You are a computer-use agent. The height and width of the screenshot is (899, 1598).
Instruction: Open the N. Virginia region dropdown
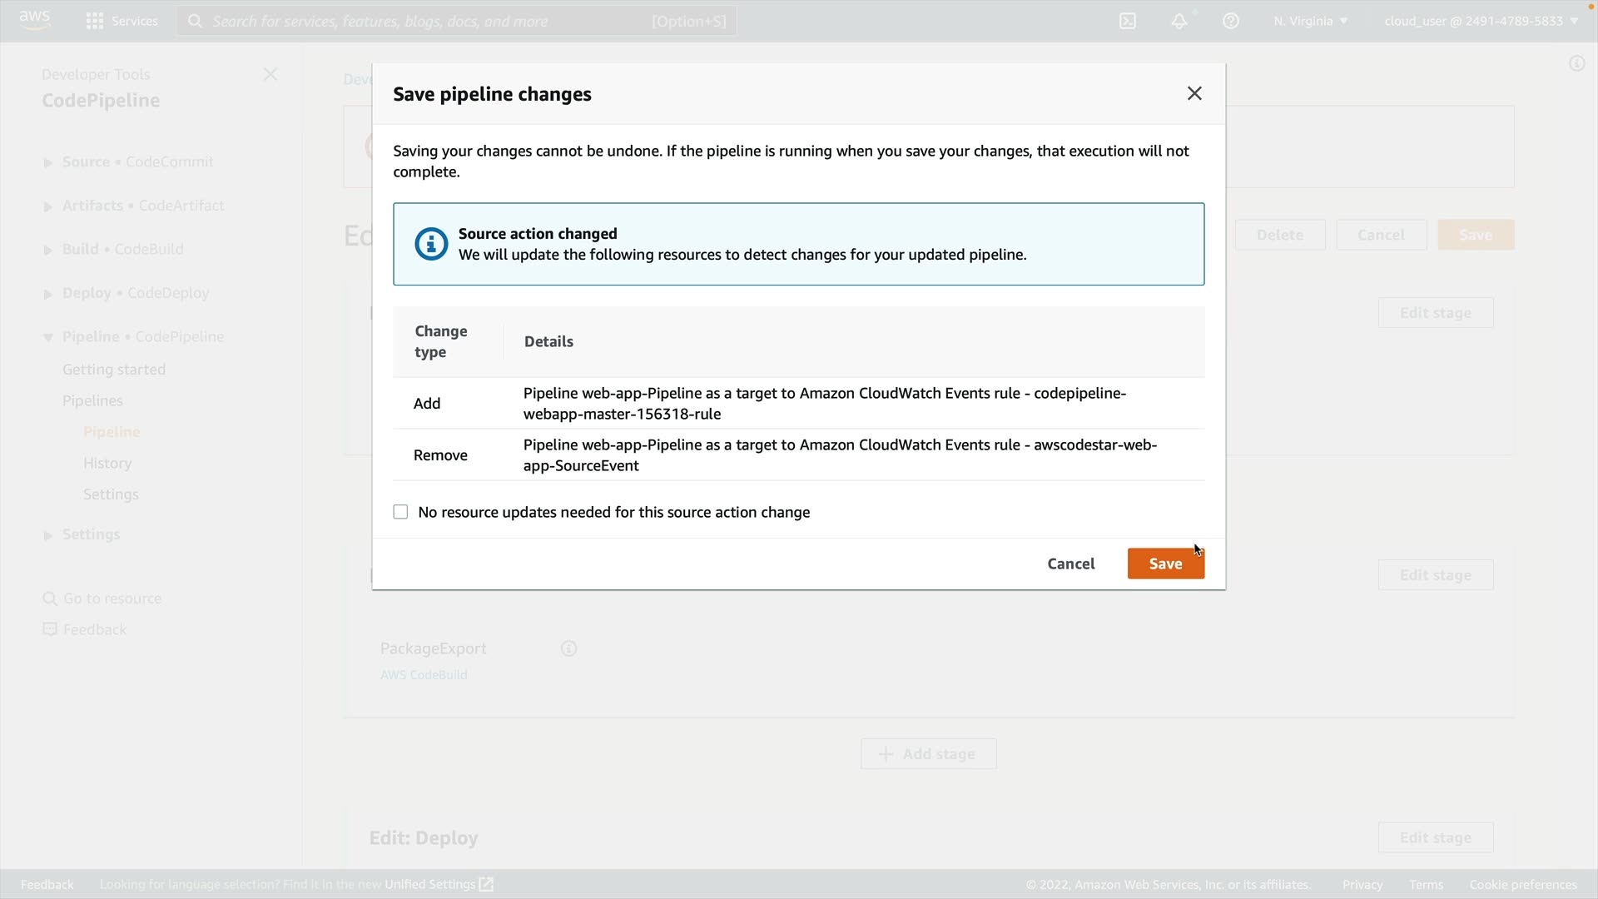tap(1310, 21)
